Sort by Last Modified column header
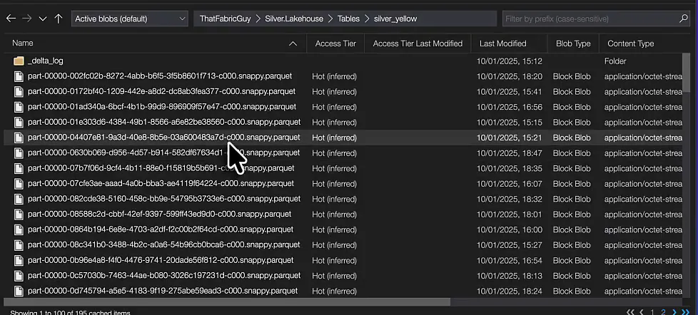 [503, 43]
